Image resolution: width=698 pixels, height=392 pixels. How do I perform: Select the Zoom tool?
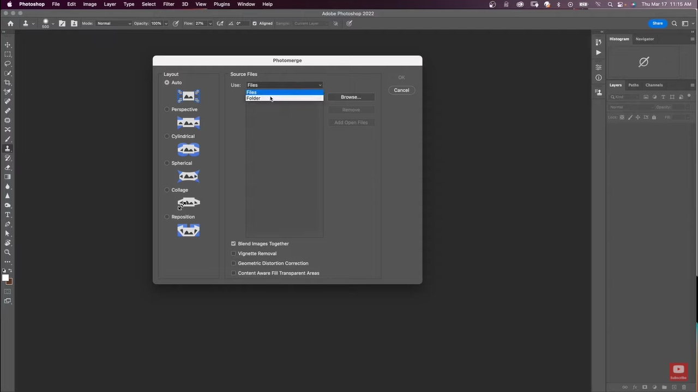tap(8, 252)
